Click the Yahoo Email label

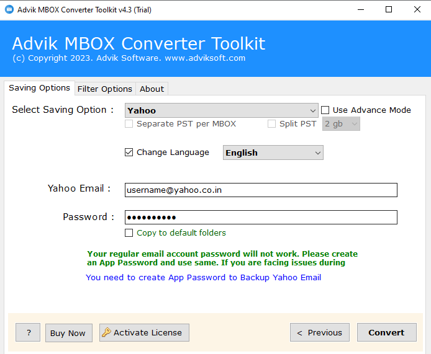(x=79, y=188)
